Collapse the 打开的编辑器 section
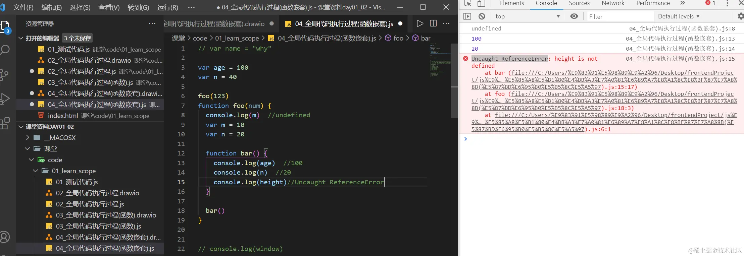Viewport: 744px width, 256px height. [21, 38]
